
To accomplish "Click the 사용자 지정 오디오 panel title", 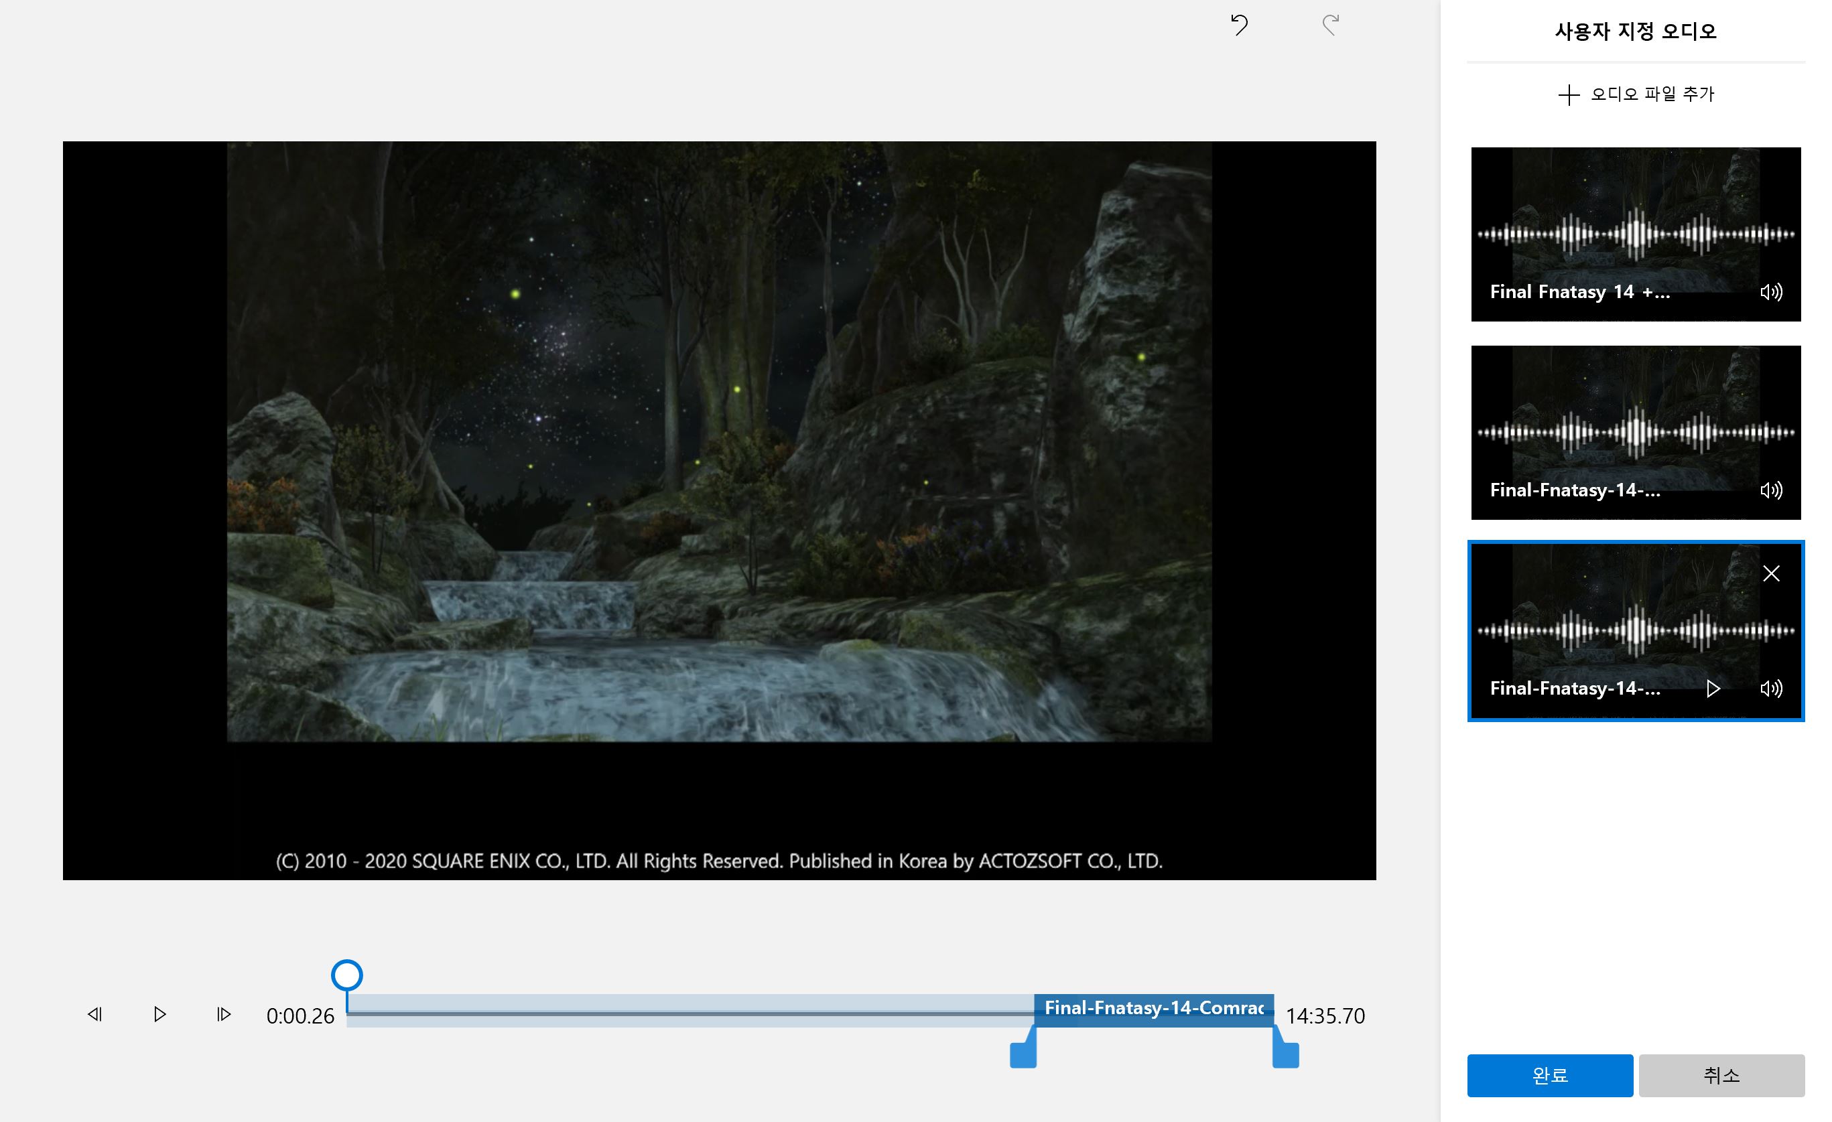I will (1636, 31).
